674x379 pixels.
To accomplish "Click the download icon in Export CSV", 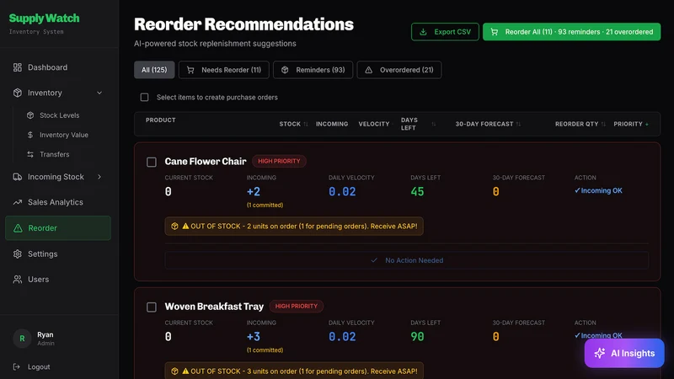I will [423, 32].
